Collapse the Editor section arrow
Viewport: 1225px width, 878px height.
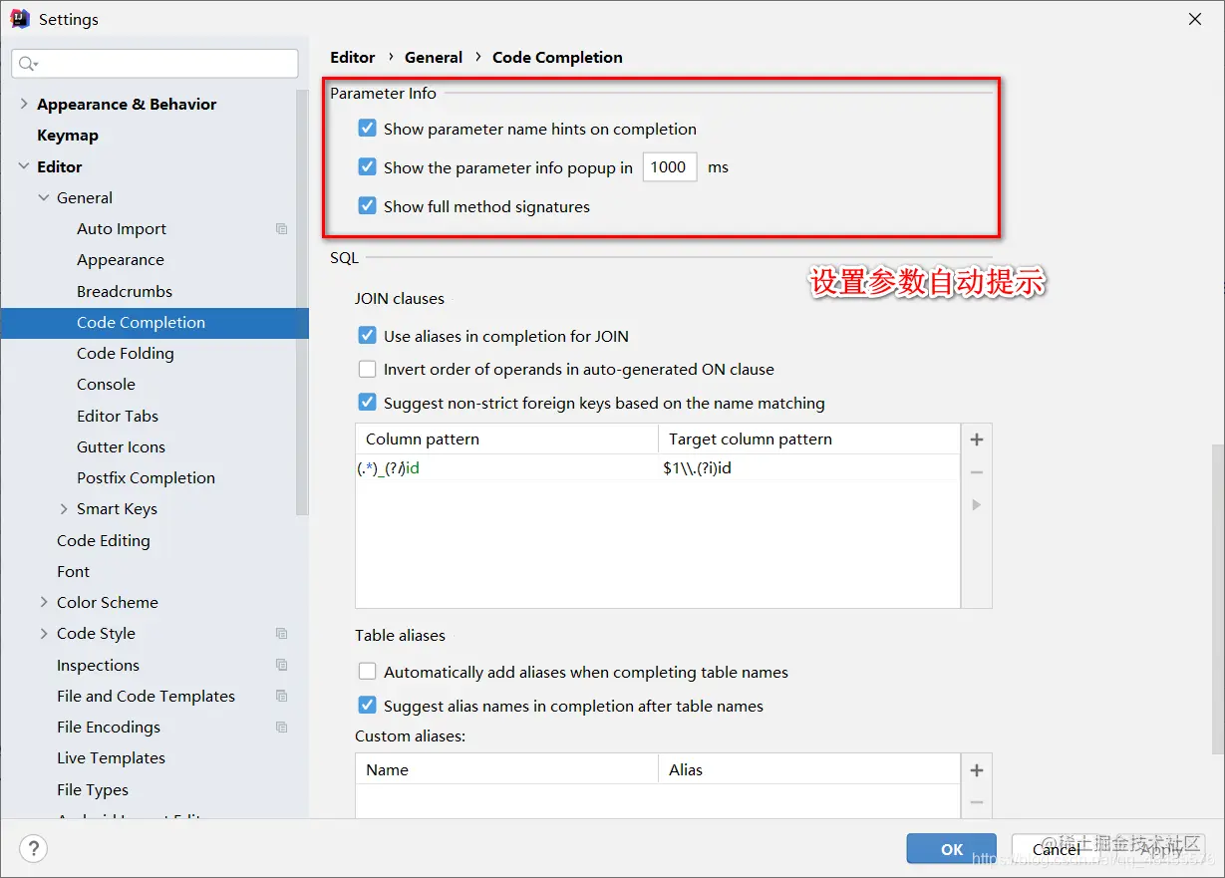coord(24,166)
